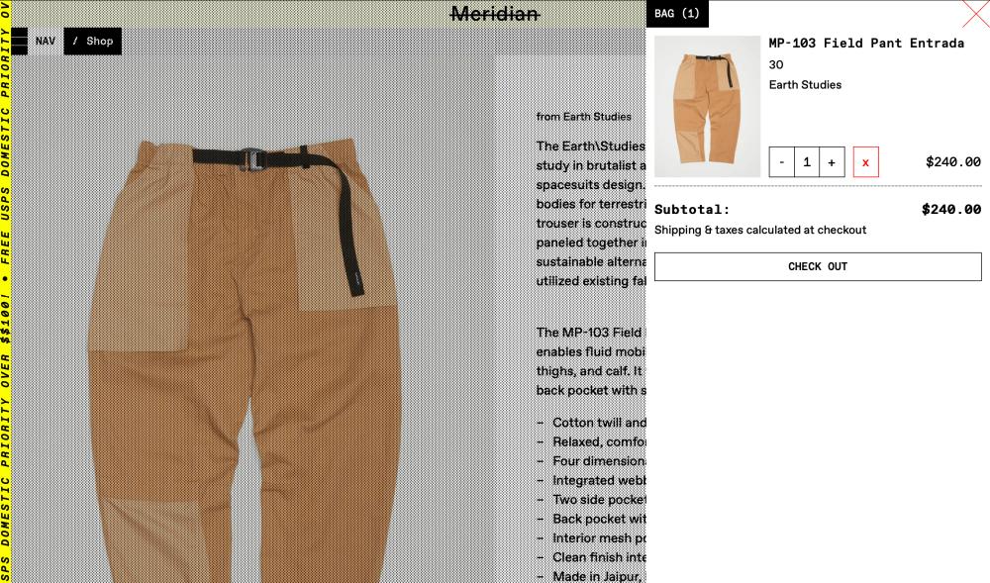The width and height of the screenshot is (990, 583).
Task: Click the belt buckle on product image
Action: (252, 159)
